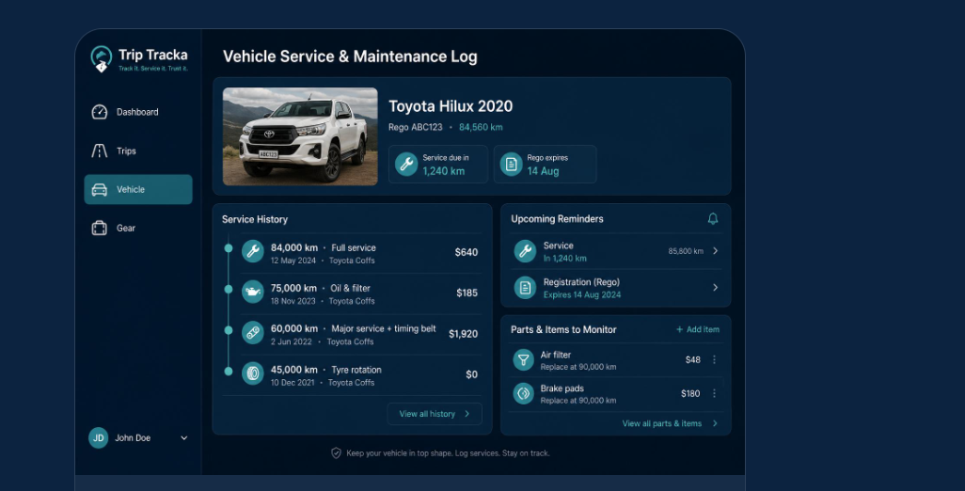Click the Rego expires 14 Aug card
The height and width of the screenshot is (491, 965).
[545, 165]
